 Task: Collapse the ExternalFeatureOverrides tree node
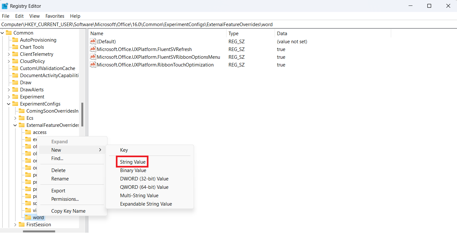(x=15, y=125)
